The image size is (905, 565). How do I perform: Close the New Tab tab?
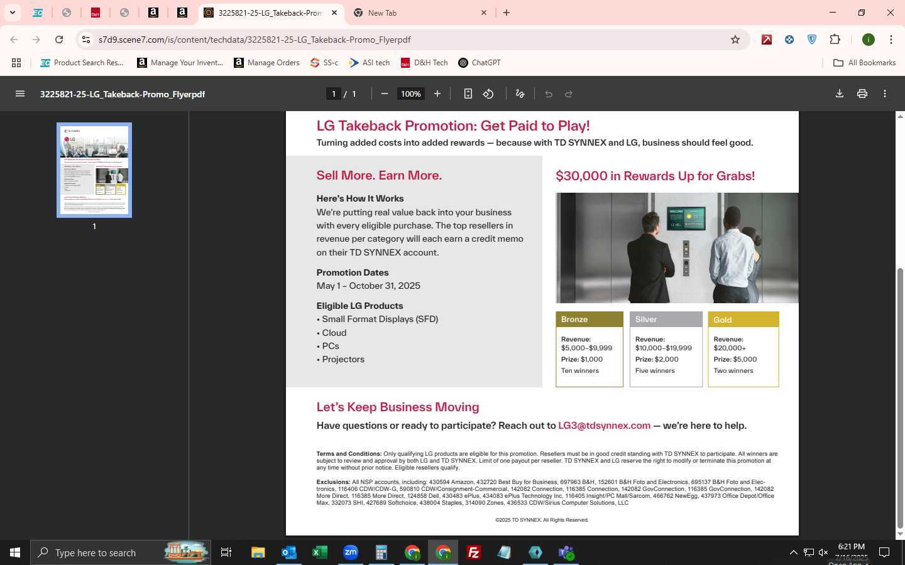[x=484, y=13]
